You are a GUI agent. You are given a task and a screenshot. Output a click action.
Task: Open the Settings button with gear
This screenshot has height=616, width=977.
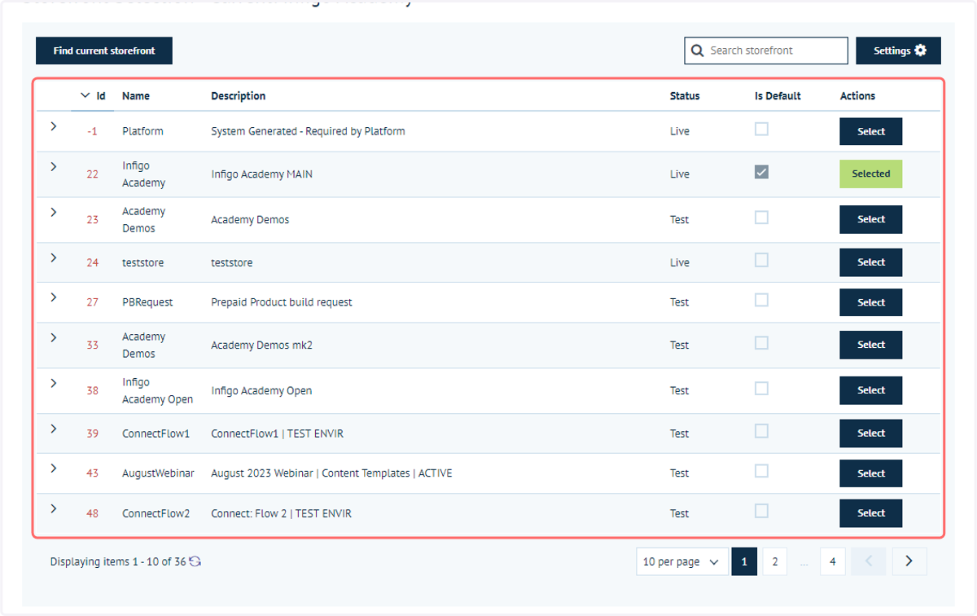pyautogui.click(x=899, y=51)
